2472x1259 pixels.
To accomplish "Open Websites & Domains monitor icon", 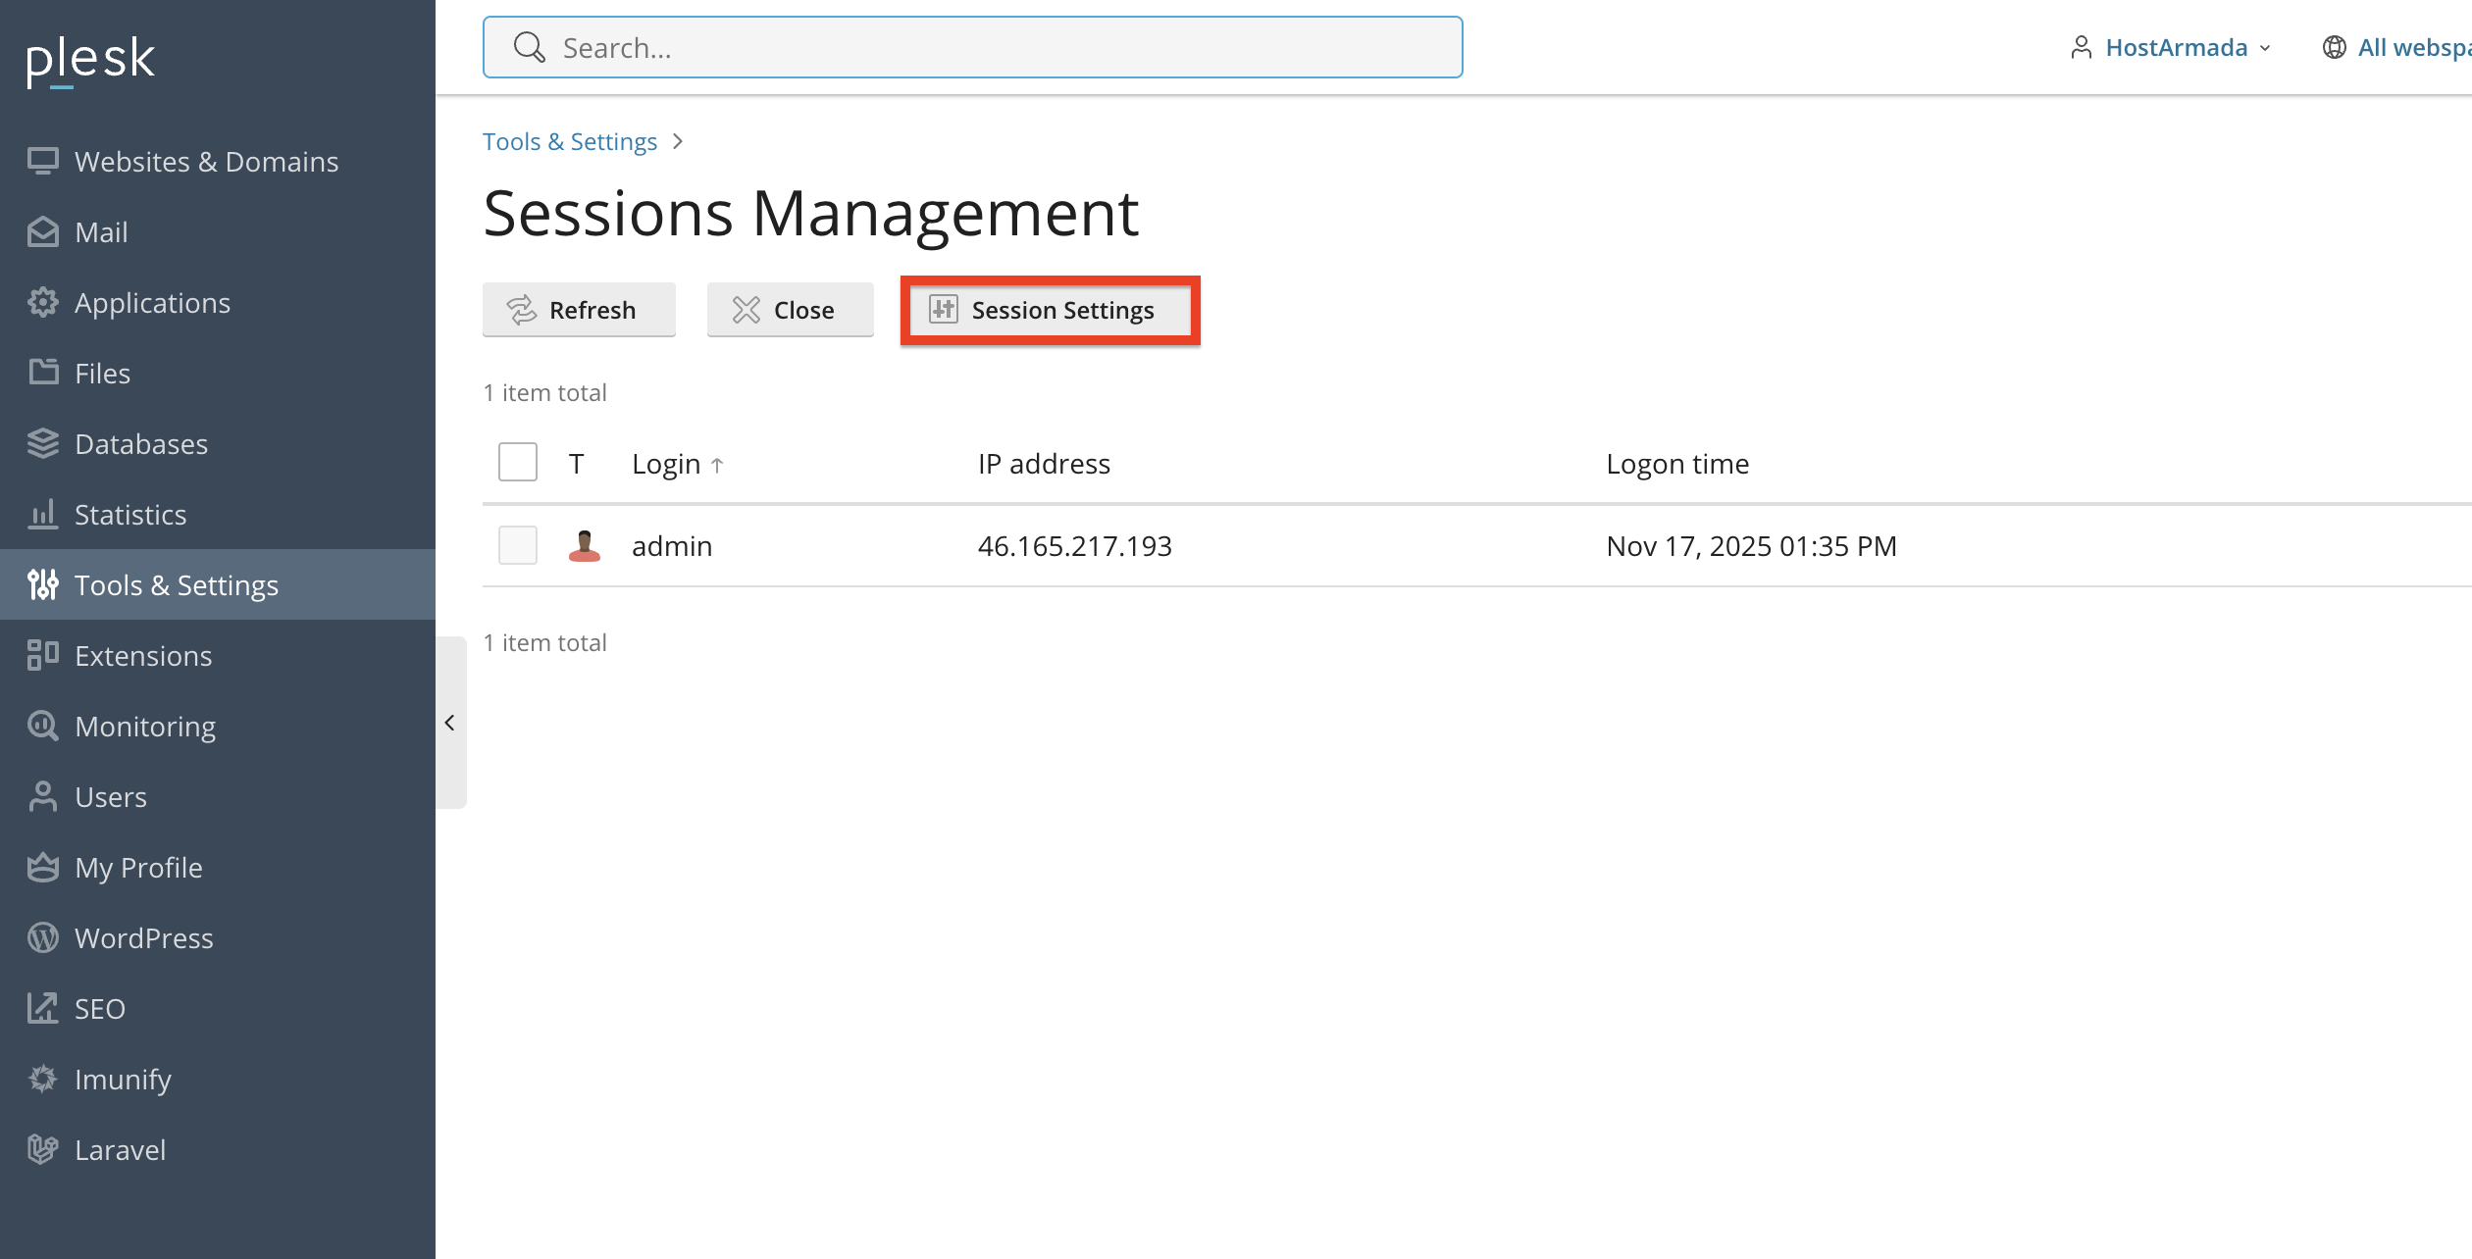I will (x=43, y=161).
